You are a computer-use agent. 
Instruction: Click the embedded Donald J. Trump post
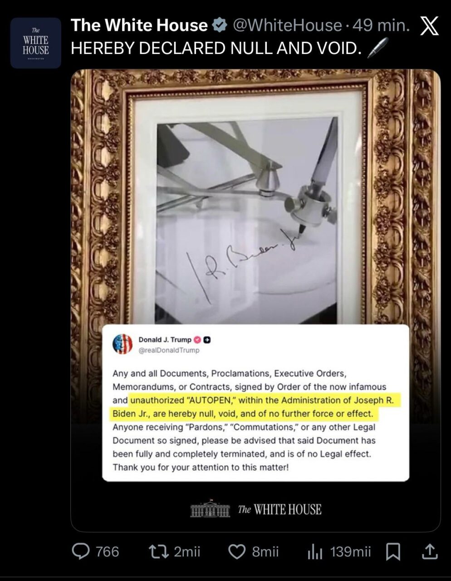click(255, 403)
